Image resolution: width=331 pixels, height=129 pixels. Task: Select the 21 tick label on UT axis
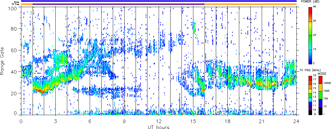pyautogui.click(x=262, y=121)
